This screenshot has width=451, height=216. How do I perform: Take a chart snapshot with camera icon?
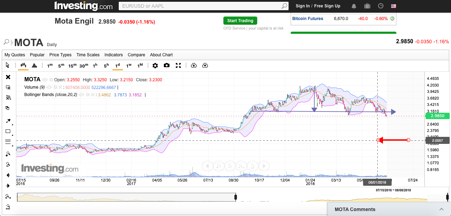[x=167, y=65]
